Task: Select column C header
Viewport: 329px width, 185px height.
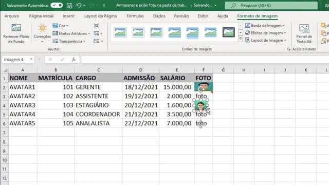Action: pyautogui.click(x=98, y=70)
